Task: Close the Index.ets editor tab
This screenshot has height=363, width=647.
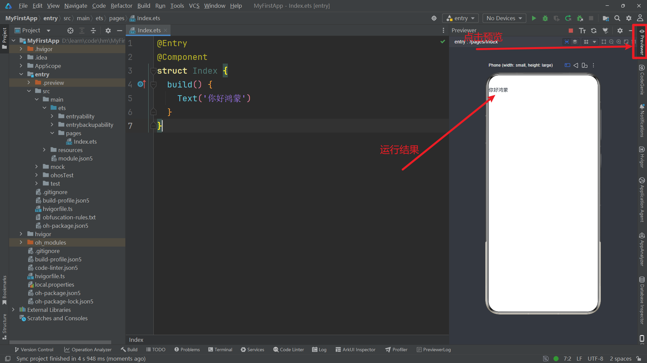Action: click(x=165, y=30)
